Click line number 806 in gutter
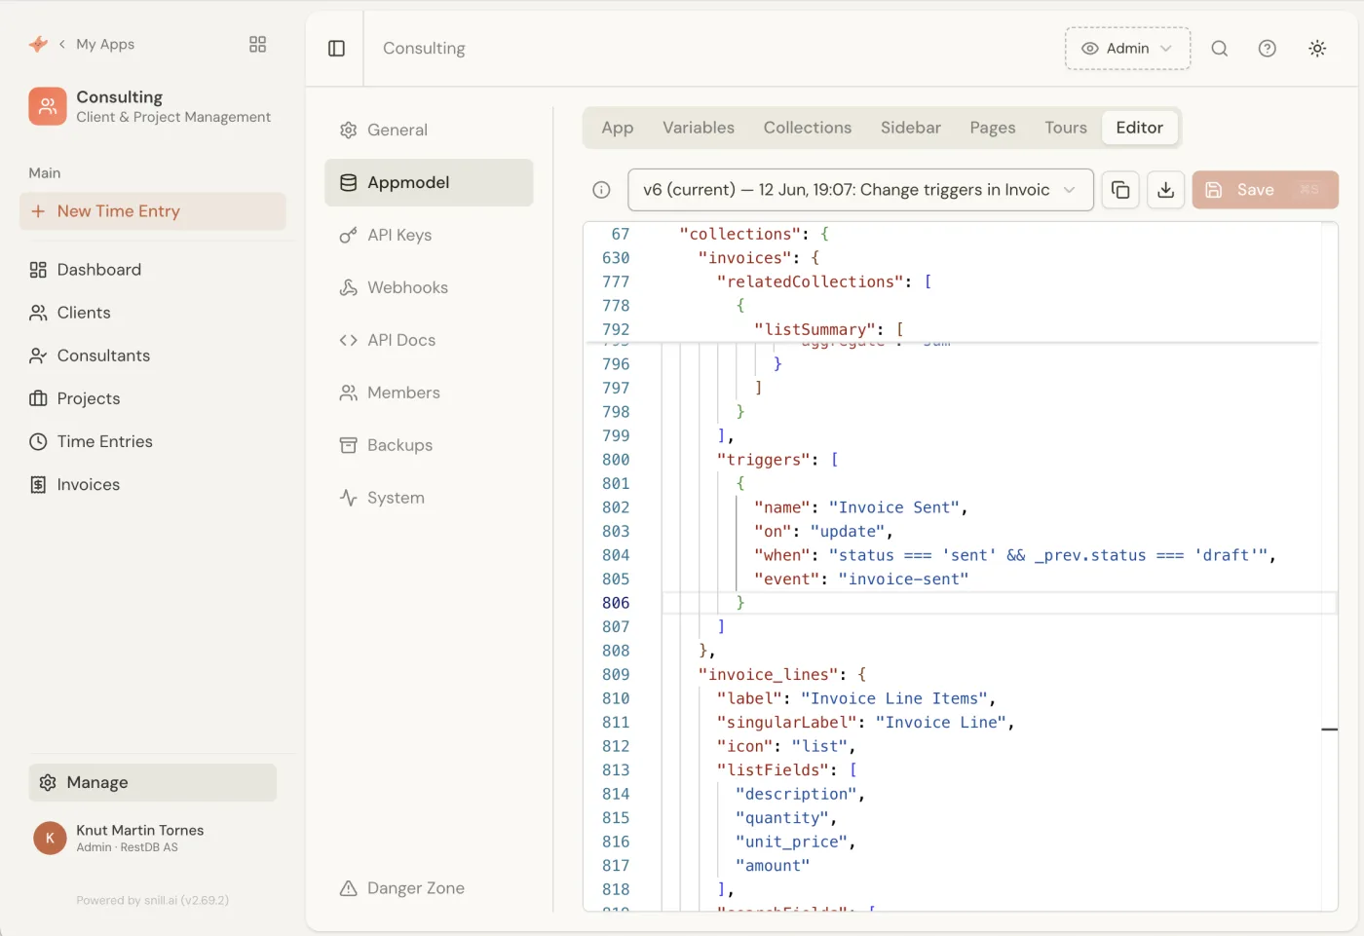This screenshot has height=936, width=1364. pyautogui.click(x=616, y=603)
